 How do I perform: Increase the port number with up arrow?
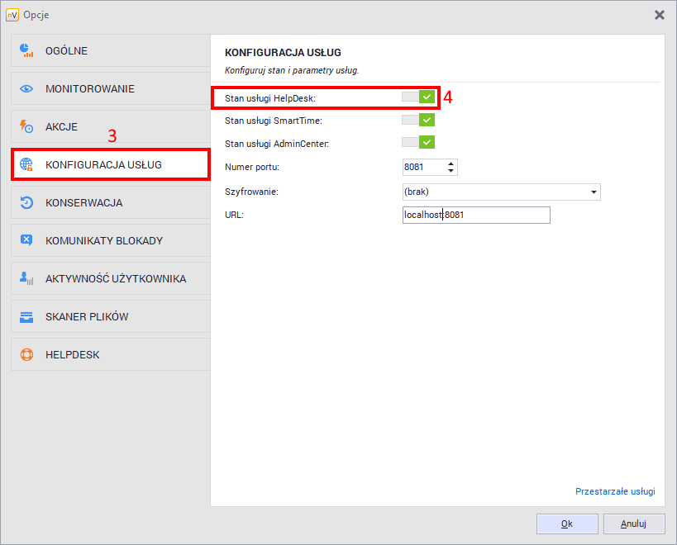coord(451,163)
